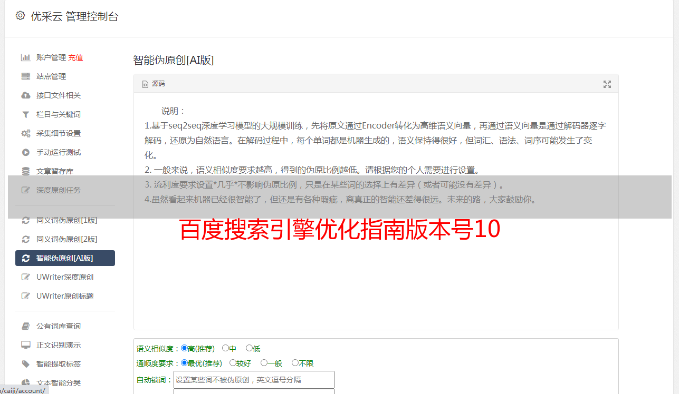This screenshot has width=679, height=394.
Task: Click the red 充值 link
Action: pos(75,57)
